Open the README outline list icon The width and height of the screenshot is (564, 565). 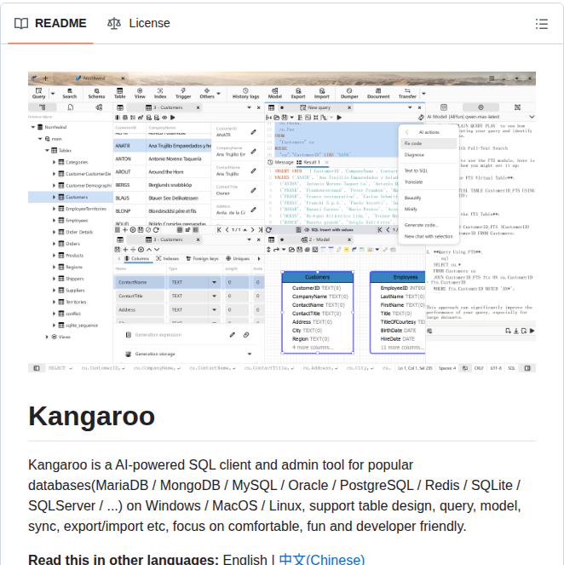click(x=542, y=24)
